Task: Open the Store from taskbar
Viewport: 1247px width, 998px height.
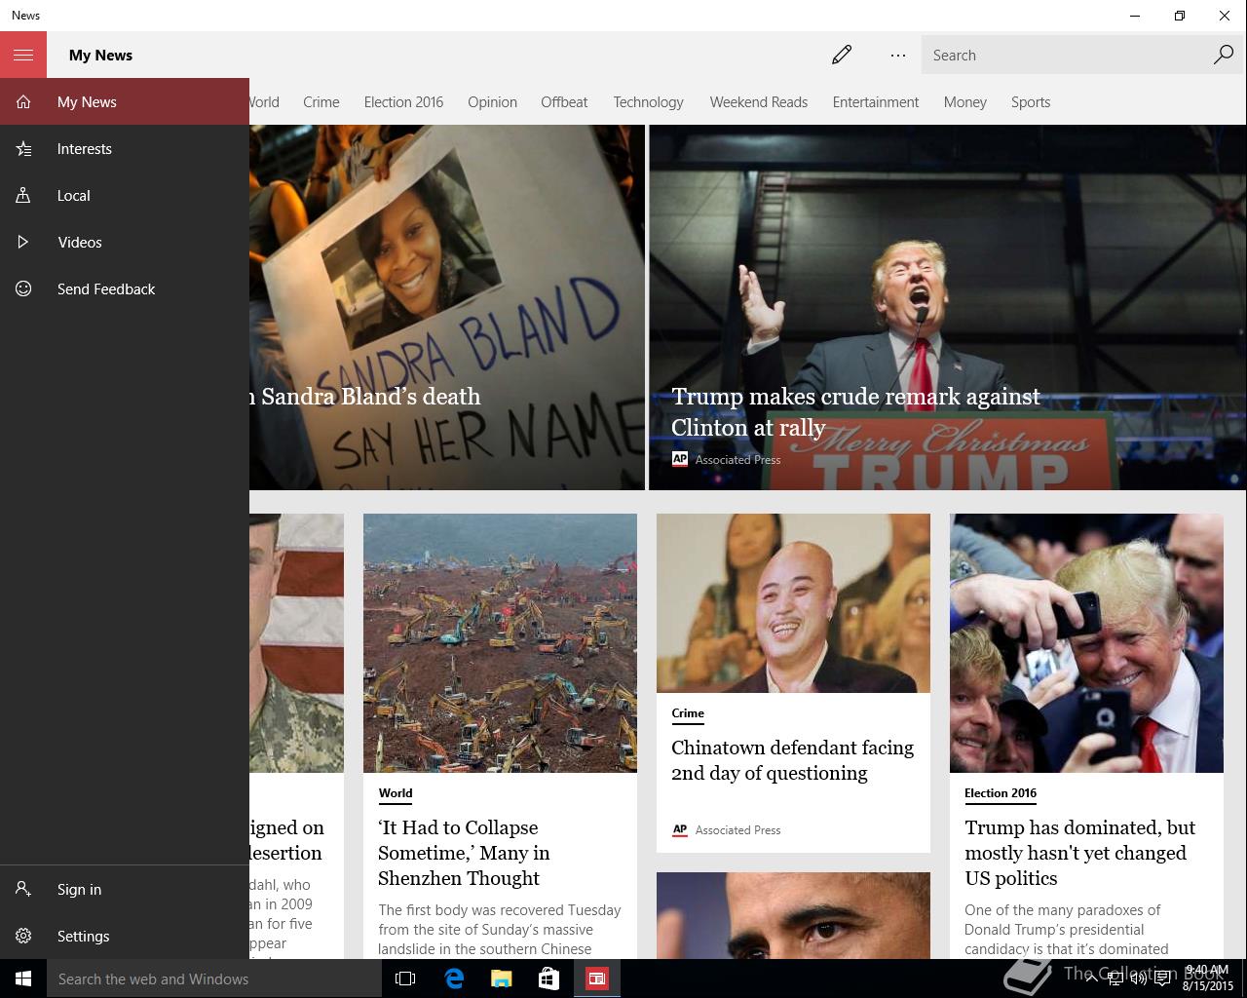Action: (548, 979)
